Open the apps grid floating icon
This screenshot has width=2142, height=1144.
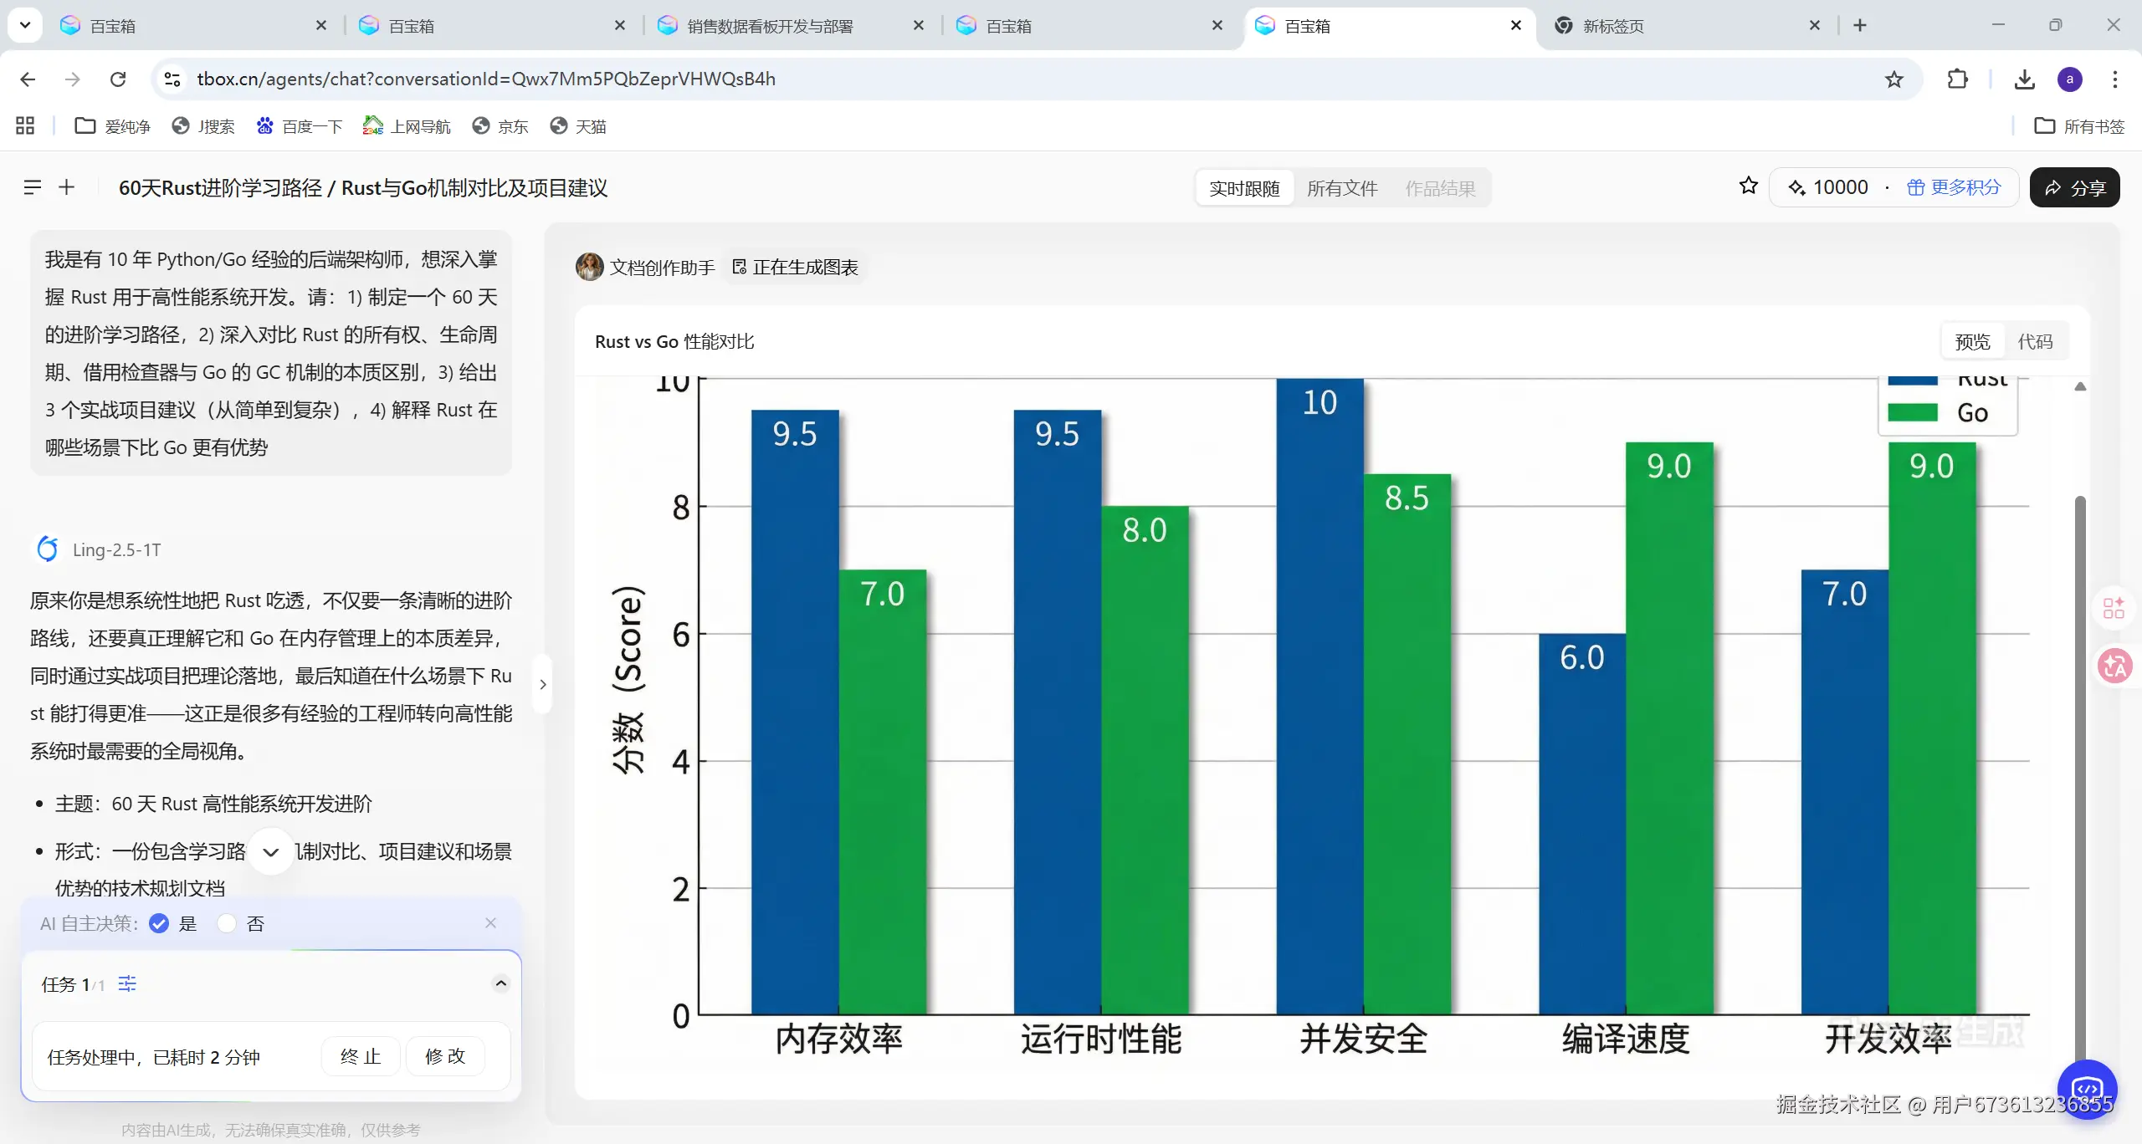2114,608
